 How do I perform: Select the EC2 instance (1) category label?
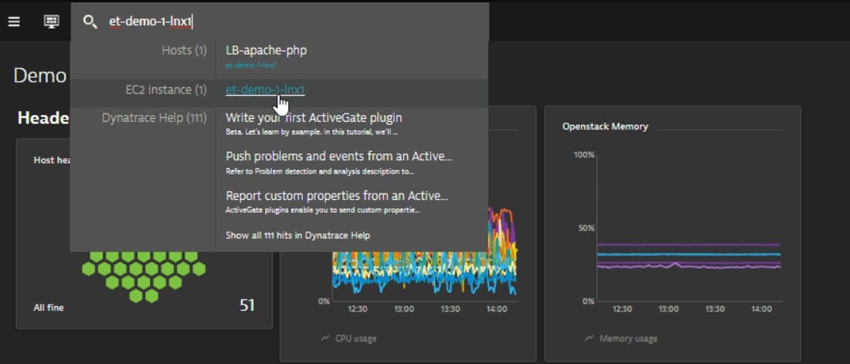[166, 89]
